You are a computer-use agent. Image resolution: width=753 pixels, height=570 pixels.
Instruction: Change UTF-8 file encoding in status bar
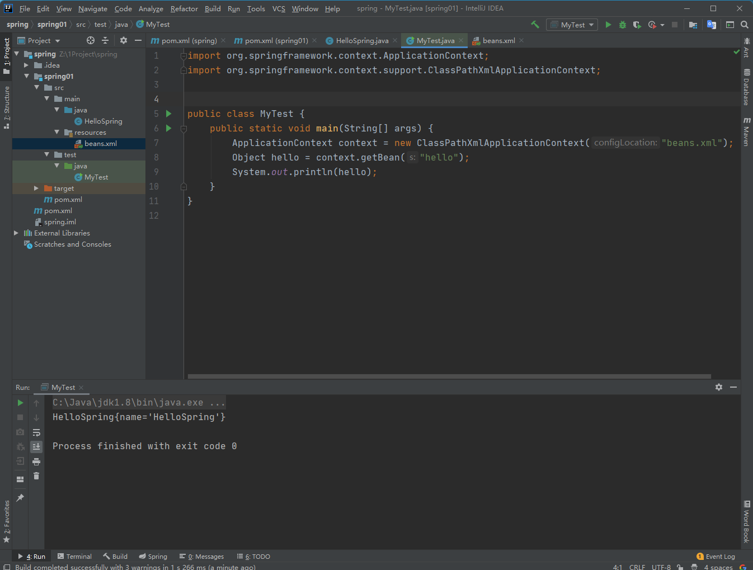(x=661, y=567)
